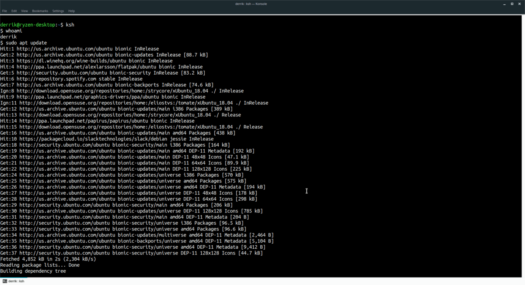Open the File menu
The image size is (525, 285).
(x=5, y=11)
